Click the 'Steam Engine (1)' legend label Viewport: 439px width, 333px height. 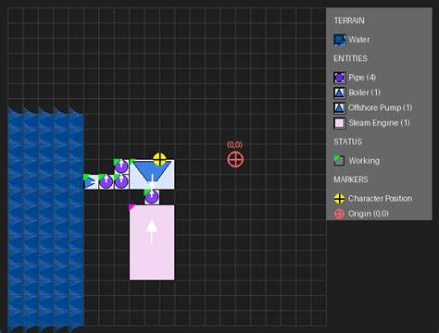coord(380,123)
